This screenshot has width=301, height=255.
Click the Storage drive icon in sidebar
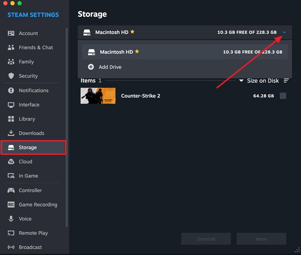(x=11, y=147)
